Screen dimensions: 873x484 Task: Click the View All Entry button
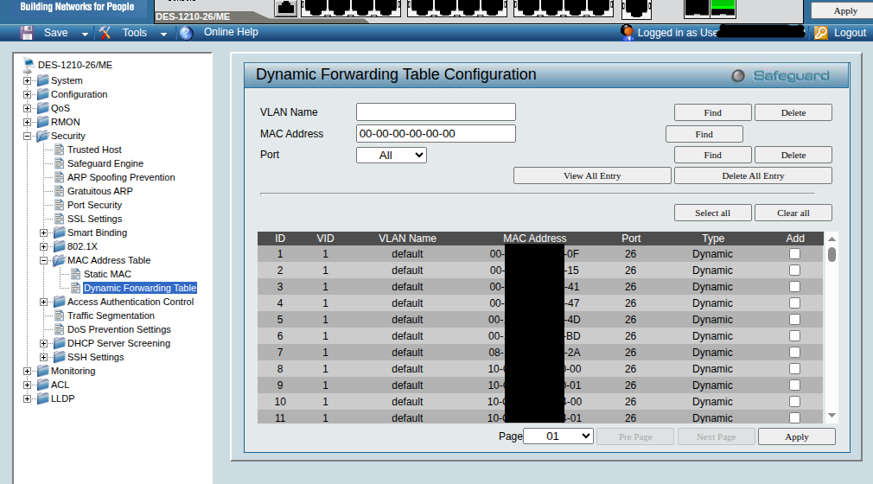point(592,175)
